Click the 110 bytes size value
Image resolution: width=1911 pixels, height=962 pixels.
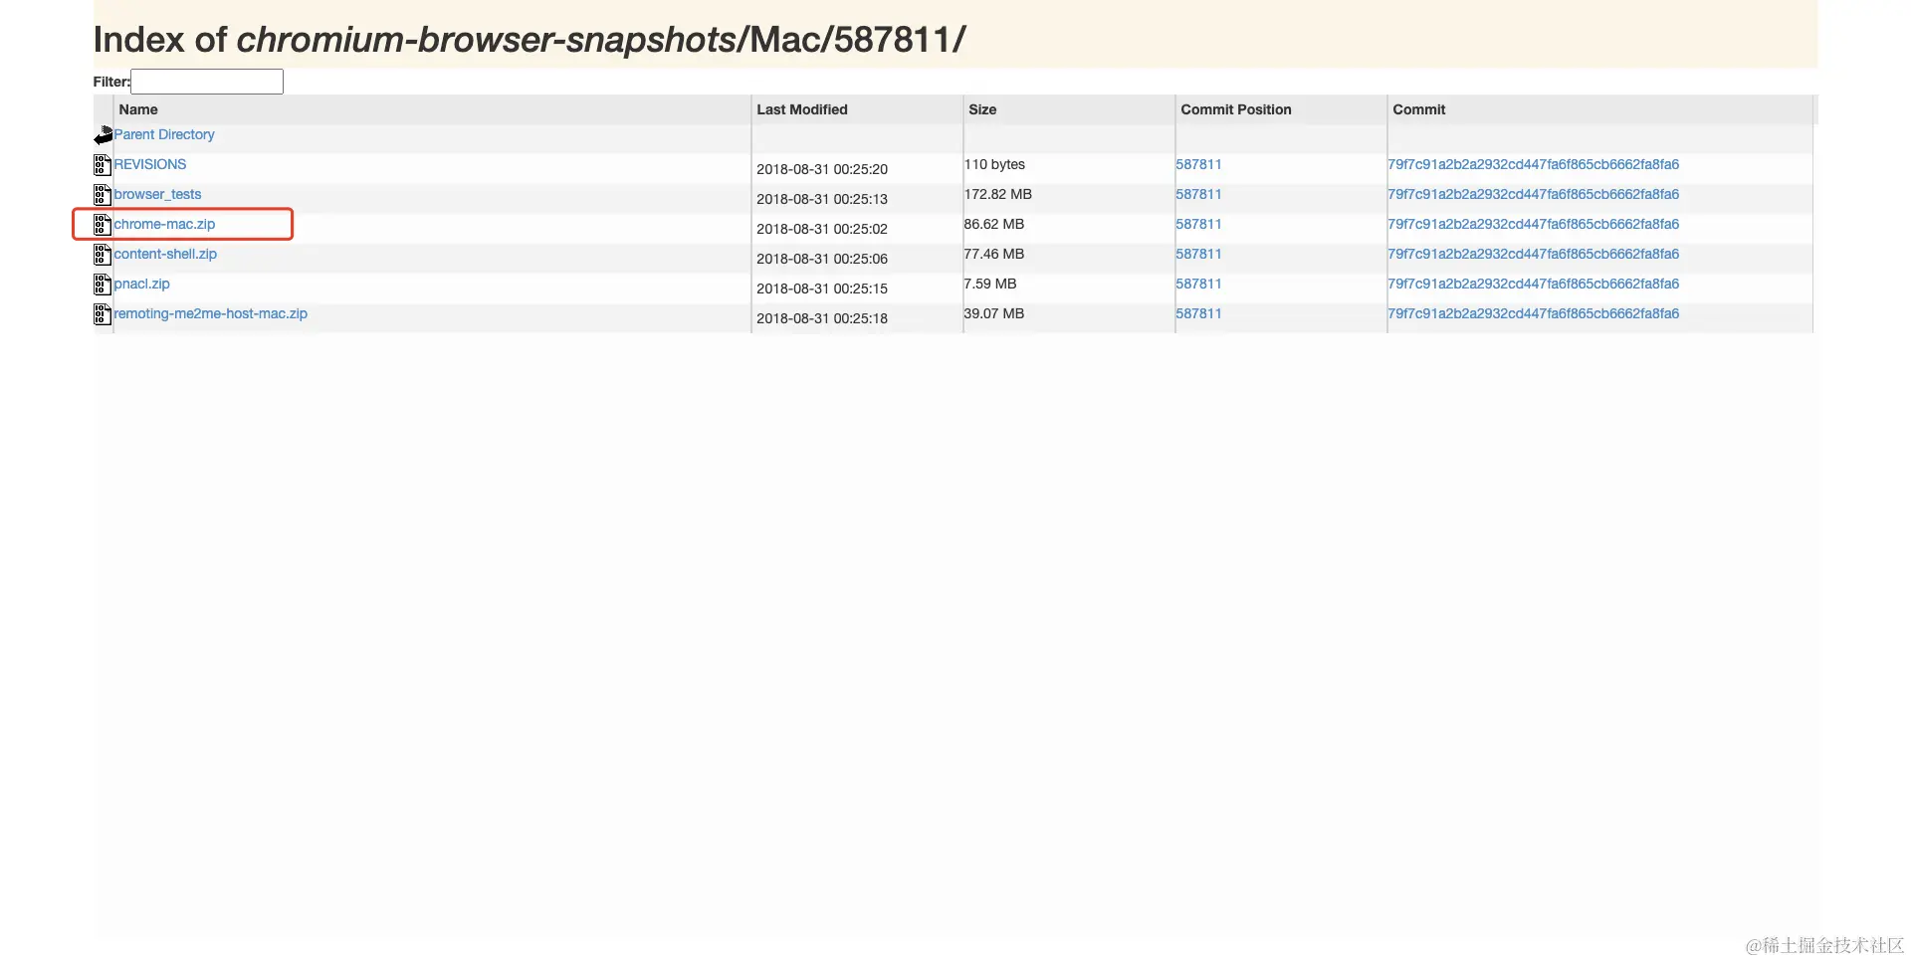pyautogui.click(x=994, y=164)
